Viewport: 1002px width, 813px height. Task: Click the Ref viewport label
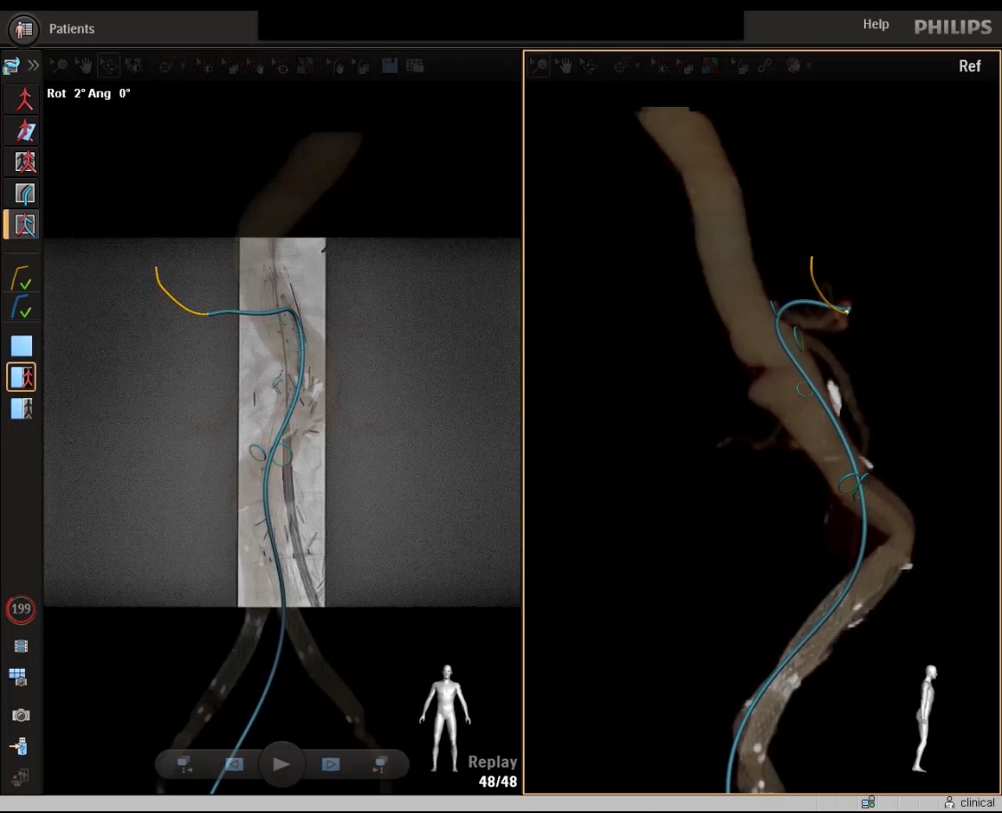969,67
